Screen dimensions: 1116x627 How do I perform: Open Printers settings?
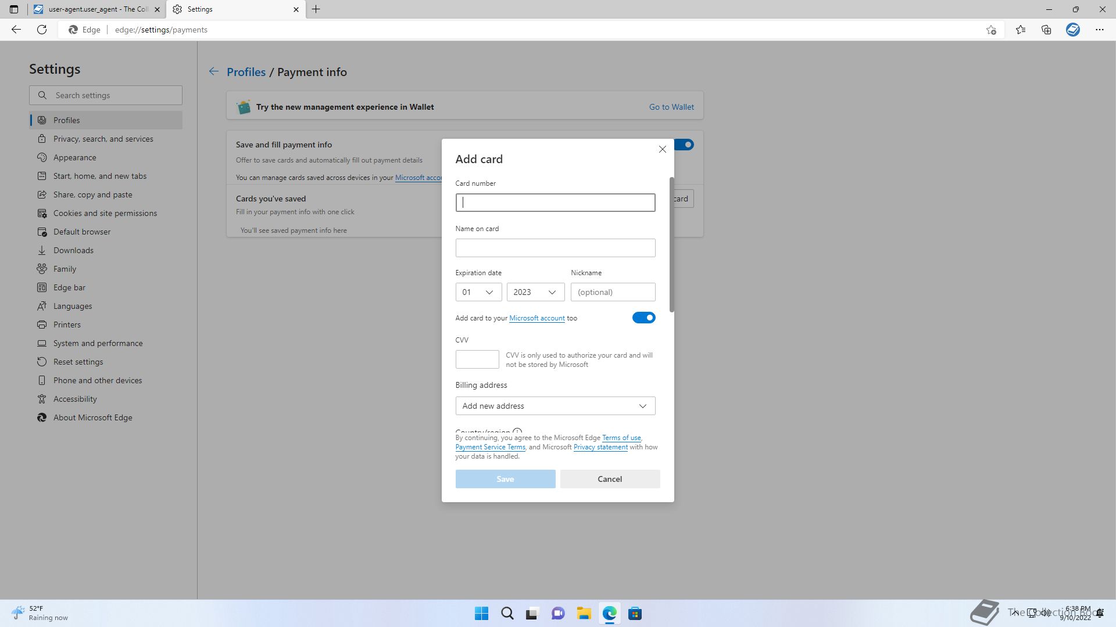(106, 325)
